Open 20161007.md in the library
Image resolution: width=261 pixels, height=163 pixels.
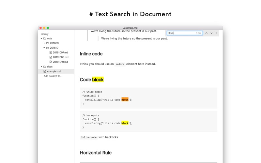click(60, 52)
